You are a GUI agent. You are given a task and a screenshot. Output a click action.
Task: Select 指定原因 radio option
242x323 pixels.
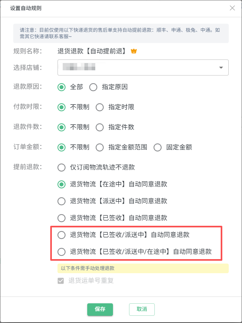pos(93,87)
